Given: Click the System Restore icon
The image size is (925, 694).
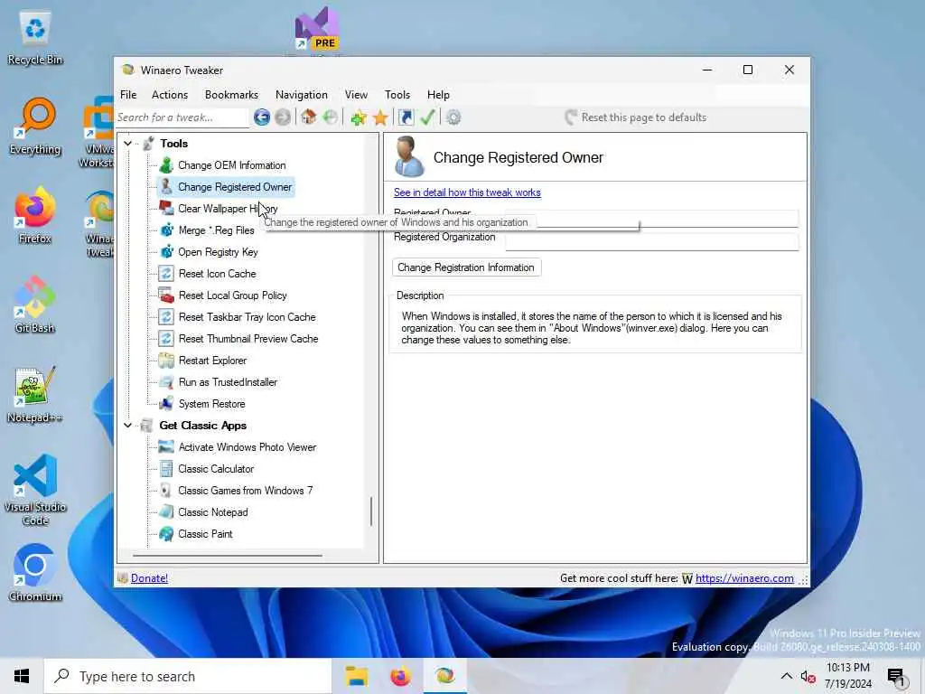Looking at the screenshot, I should [x=166, y=404].
